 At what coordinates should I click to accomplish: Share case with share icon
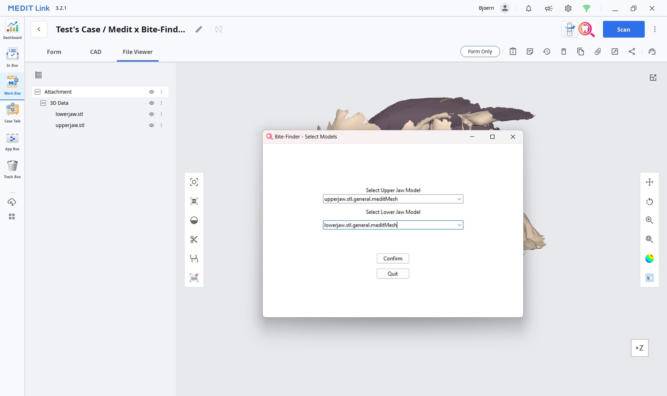tap(632, 52)
